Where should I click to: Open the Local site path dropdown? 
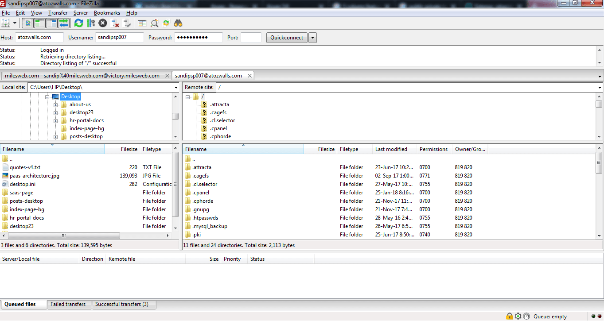click(x=176, y=88)
